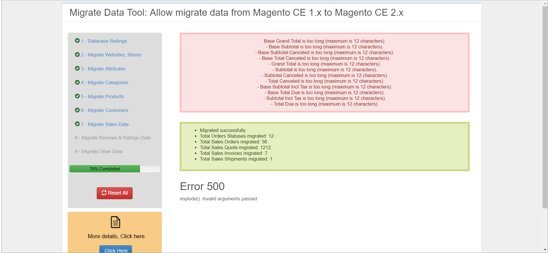The image size is (548, 253).
Task: Click check icon beside Database Settings step
Action: (77, 41)
